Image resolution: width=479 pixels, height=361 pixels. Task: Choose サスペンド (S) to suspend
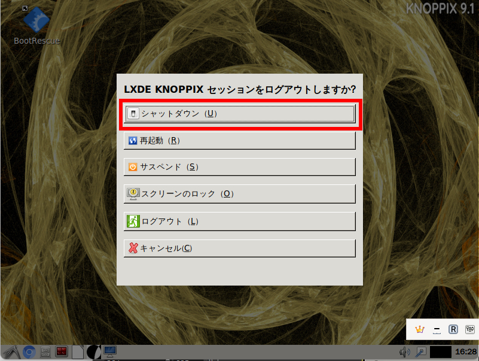(x=239, y=167)
